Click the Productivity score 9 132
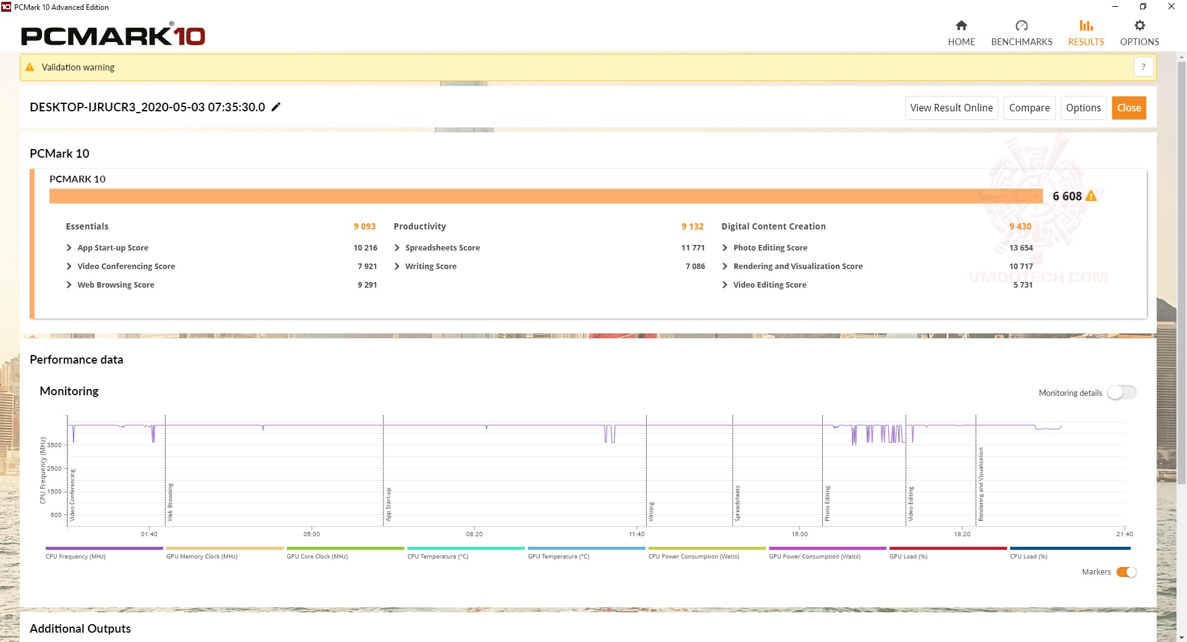 point(692,226)
